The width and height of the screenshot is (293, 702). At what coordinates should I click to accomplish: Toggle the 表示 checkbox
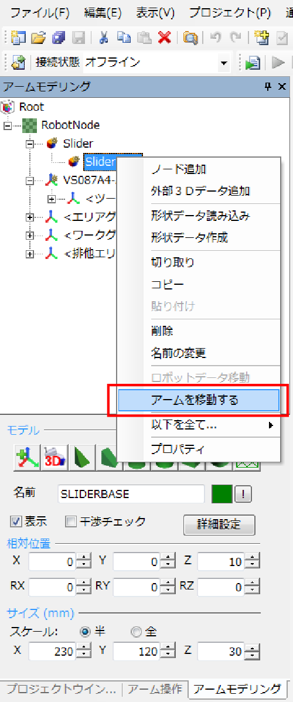click(16, 521)
